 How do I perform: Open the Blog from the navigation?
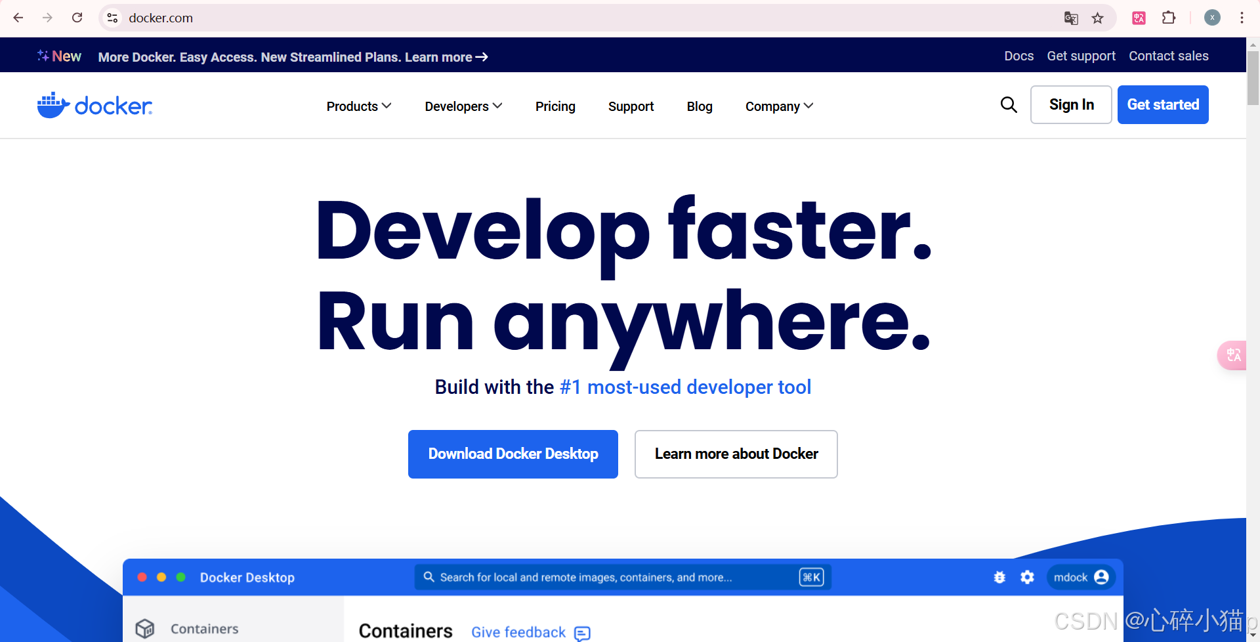click(x=700, y=106)
